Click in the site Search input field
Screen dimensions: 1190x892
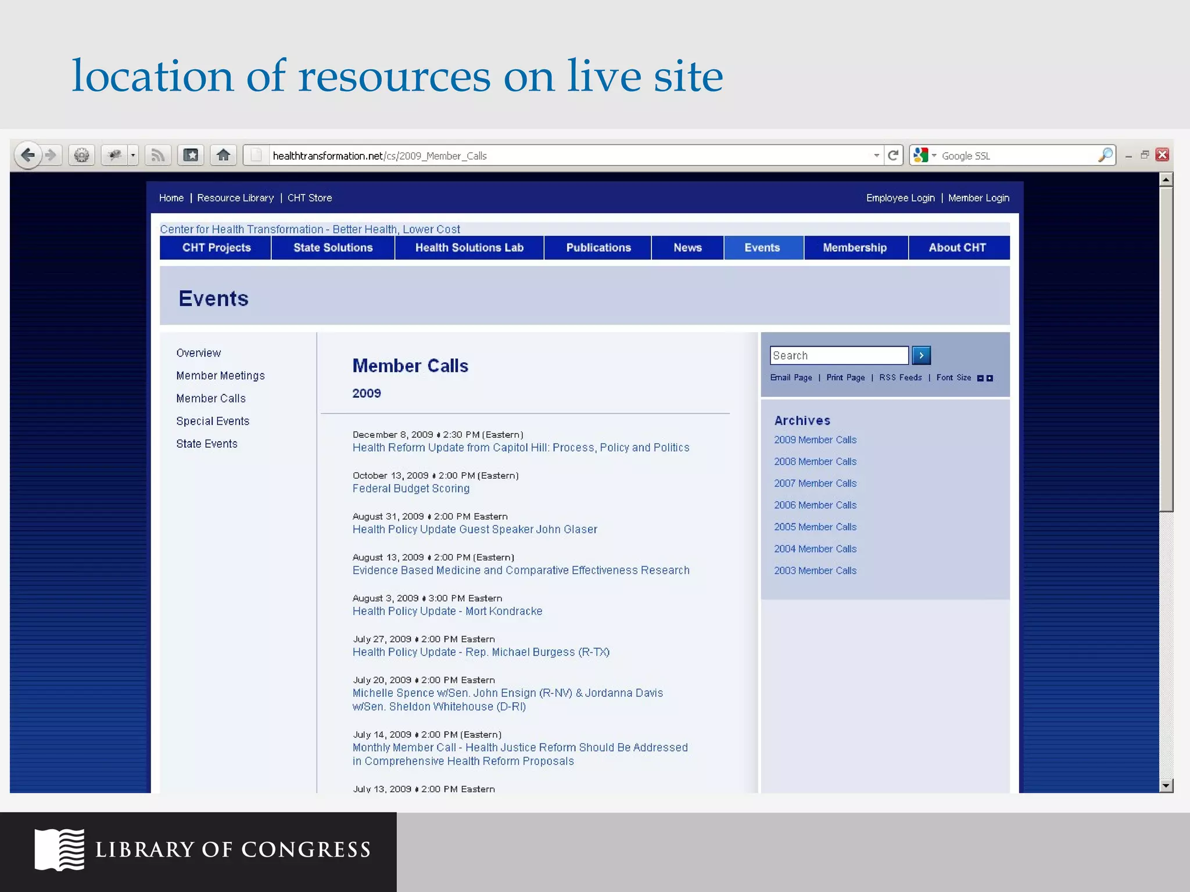tap(838, 355)
